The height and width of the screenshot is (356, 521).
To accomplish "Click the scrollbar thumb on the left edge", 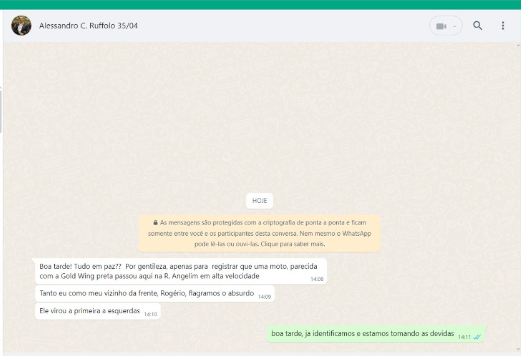I will click(1, 108).
